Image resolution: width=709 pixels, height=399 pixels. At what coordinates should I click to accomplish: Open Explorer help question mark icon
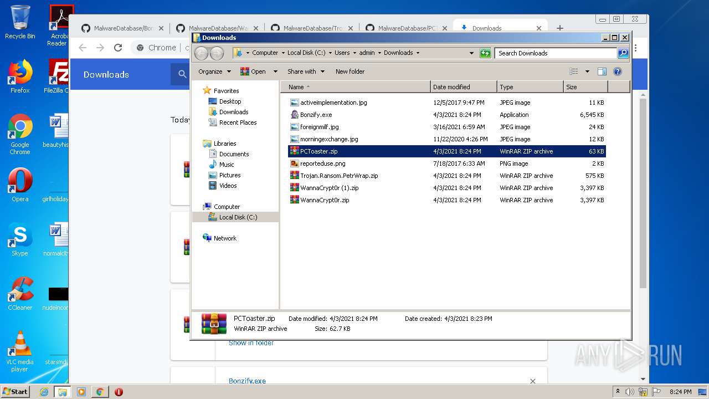tap(618, 71)
